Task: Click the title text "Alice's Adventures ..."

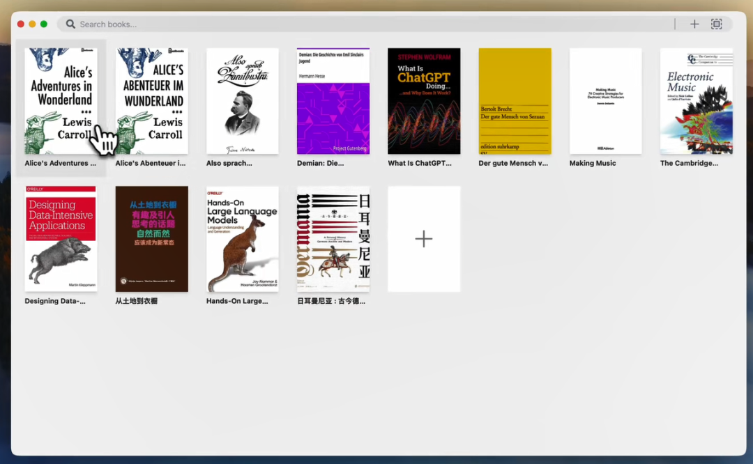Action: pyautogui.click(x=61, y=163)
